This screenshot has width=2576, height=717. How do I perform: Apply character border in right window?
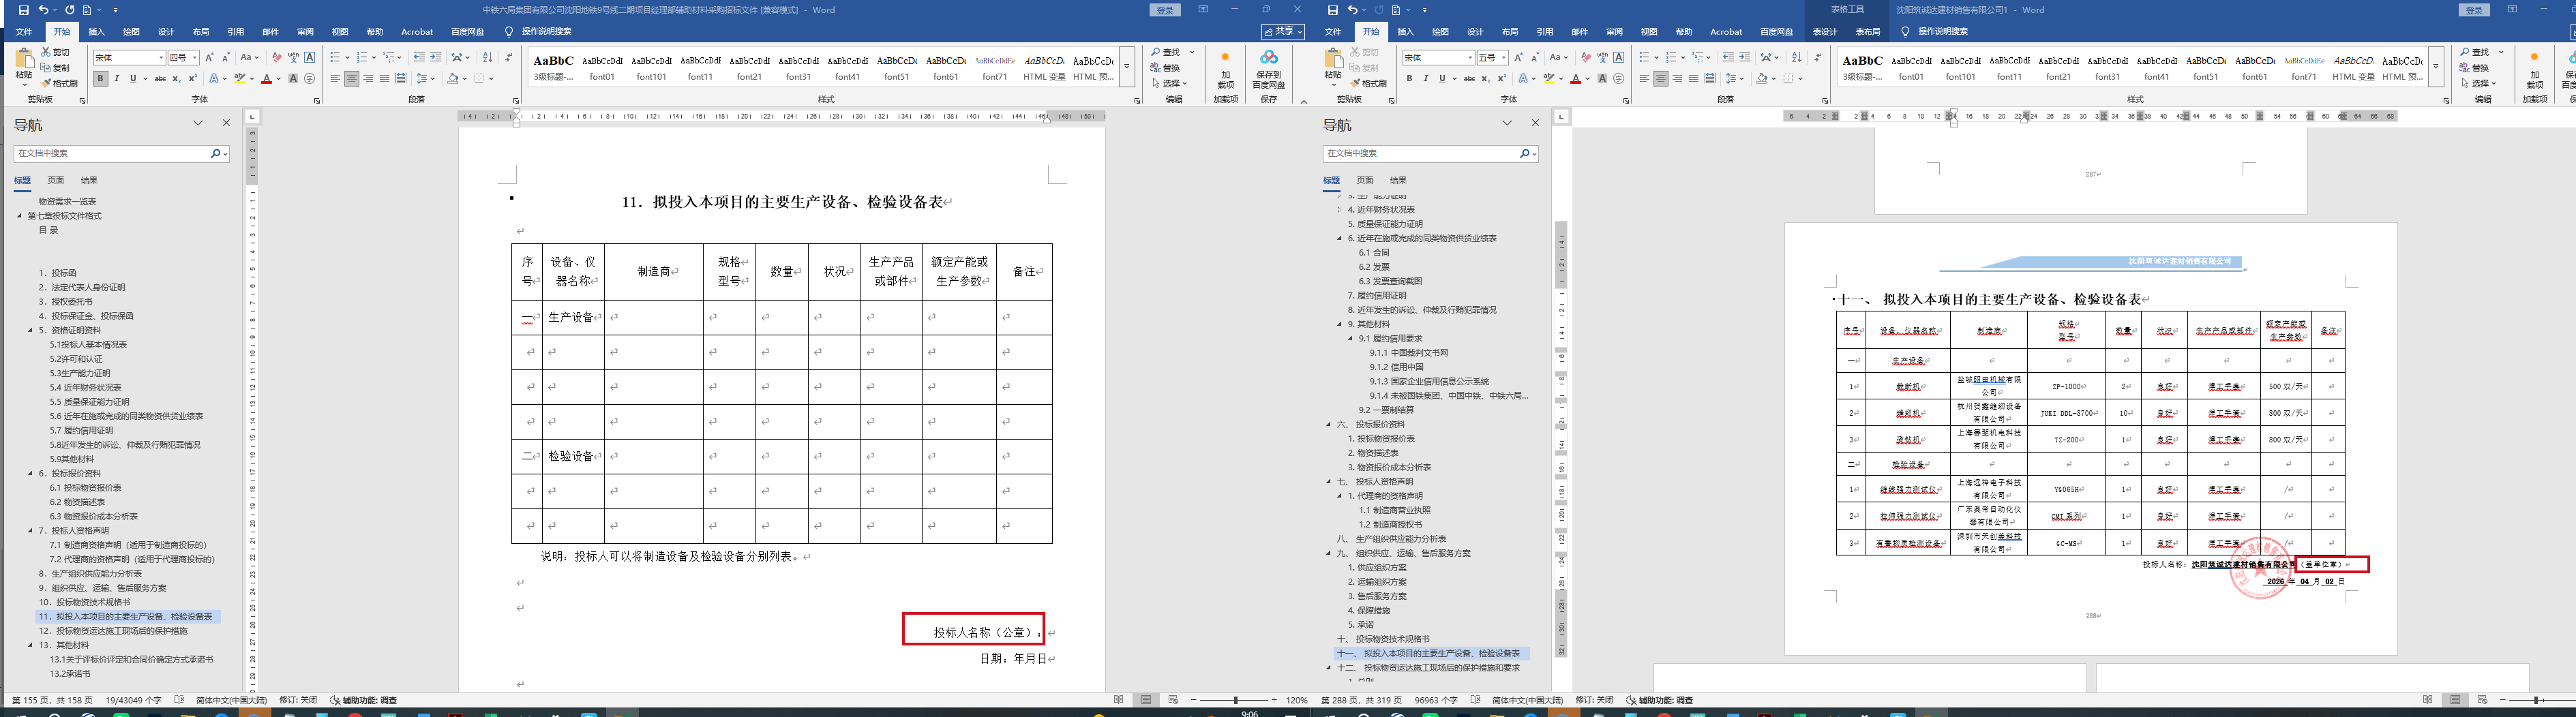pyautogui.click(x=1619, y=58)
